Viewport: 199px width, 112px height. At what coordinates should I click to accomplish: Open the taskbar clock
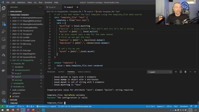click(190, 110)
